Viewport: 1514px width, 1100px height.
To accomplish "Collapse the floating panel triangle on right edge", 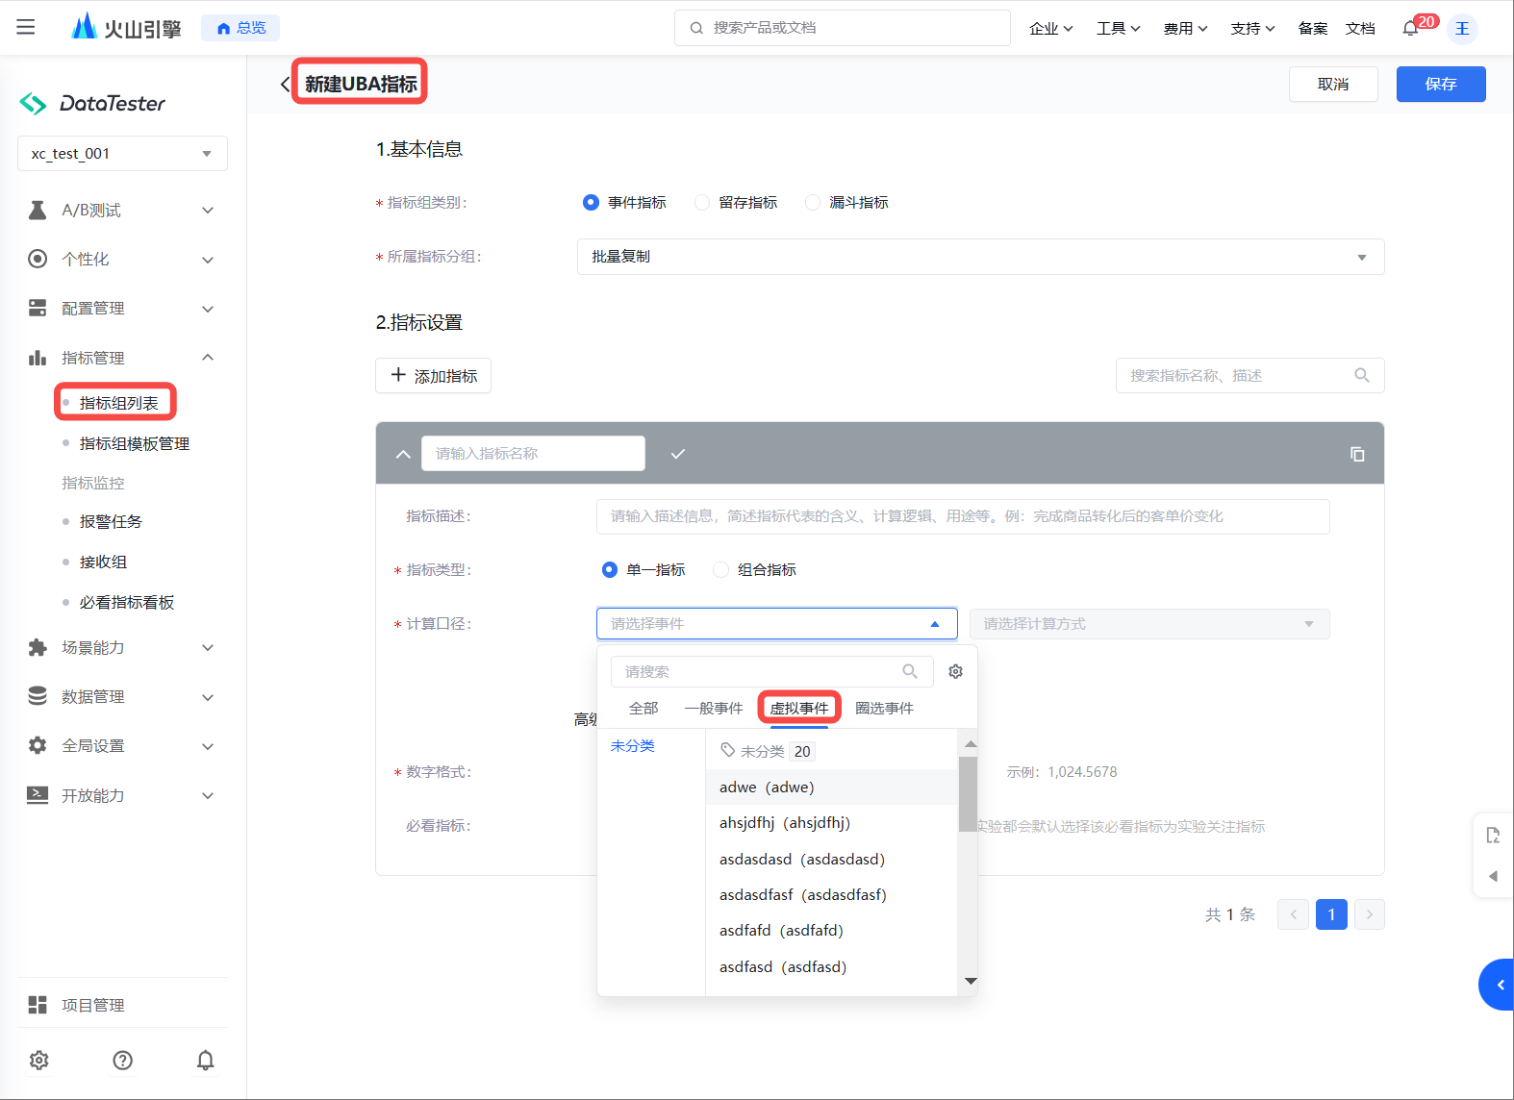I will 1493,876.
